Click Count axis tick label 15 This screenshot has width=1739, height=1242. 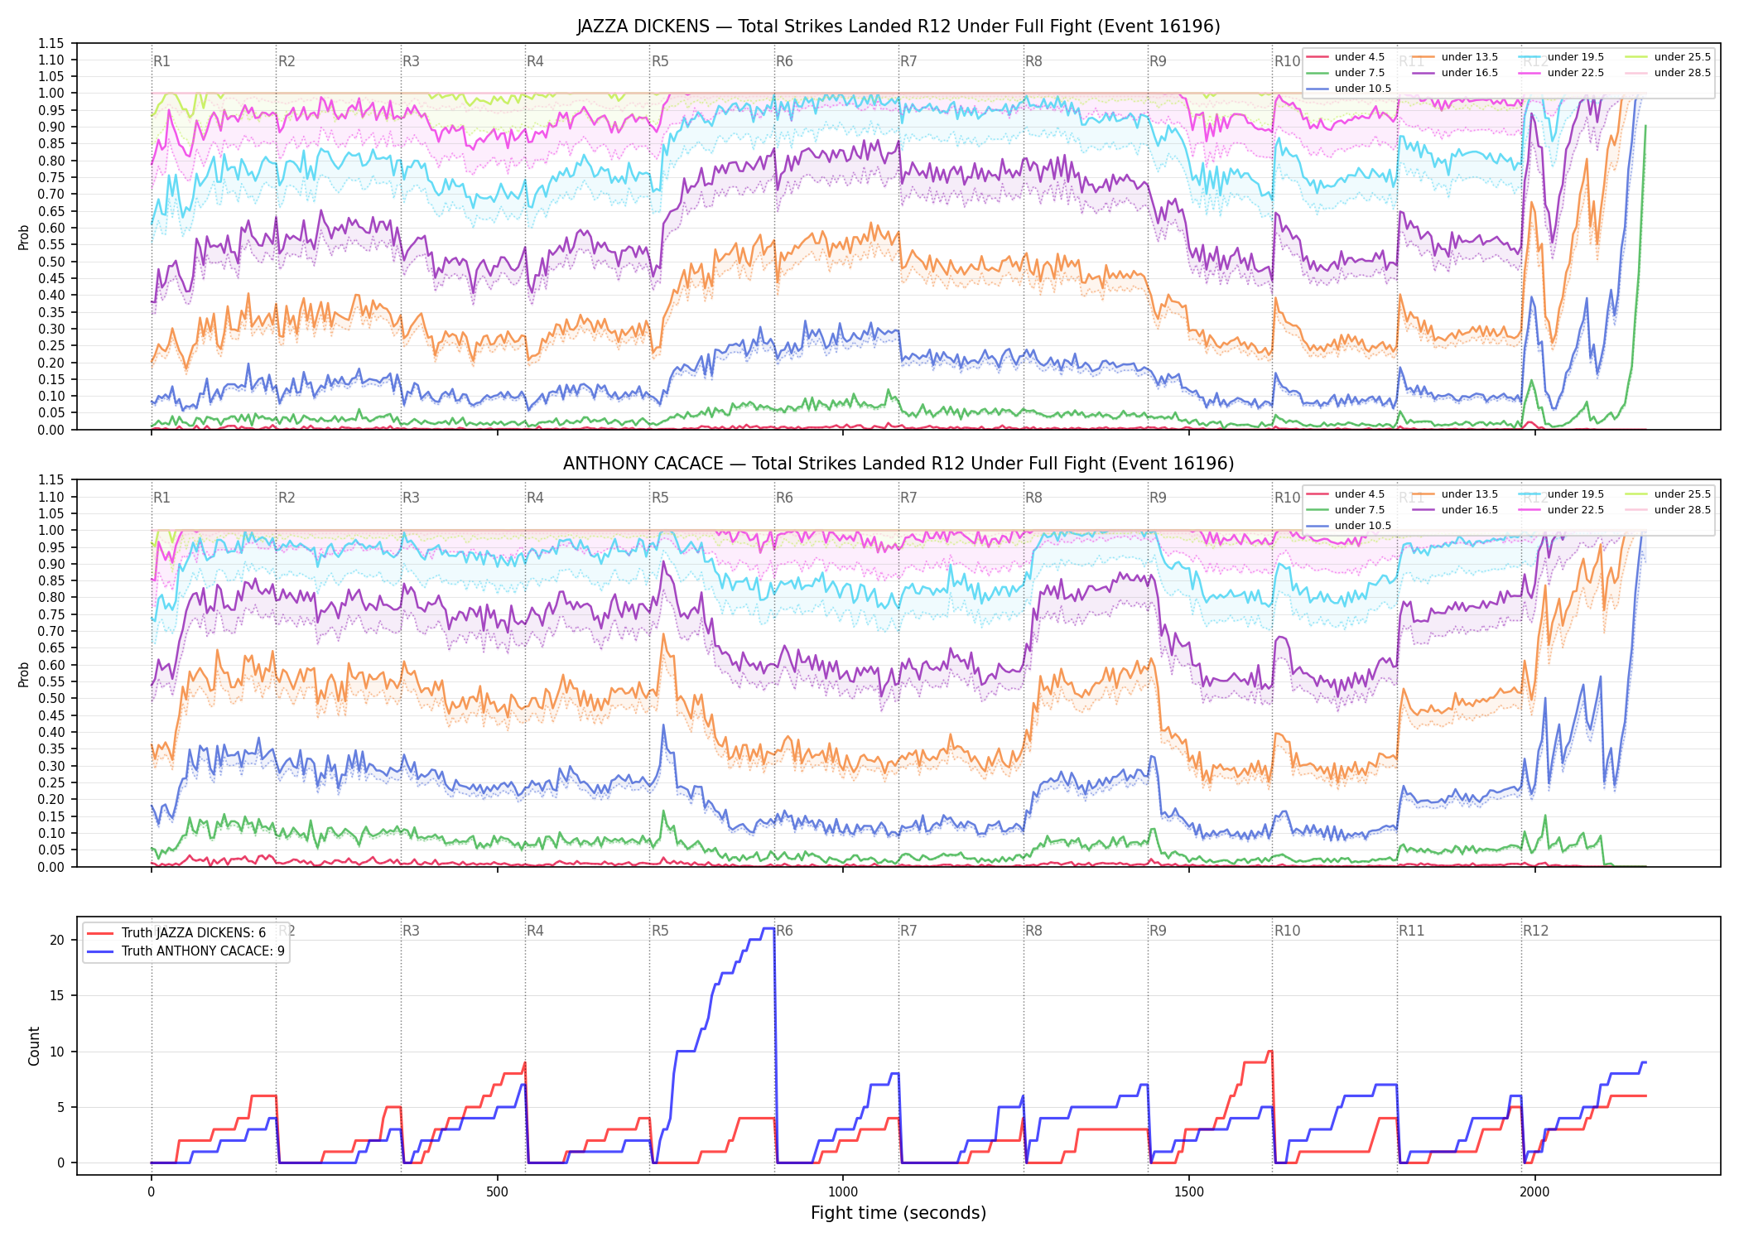57,995
